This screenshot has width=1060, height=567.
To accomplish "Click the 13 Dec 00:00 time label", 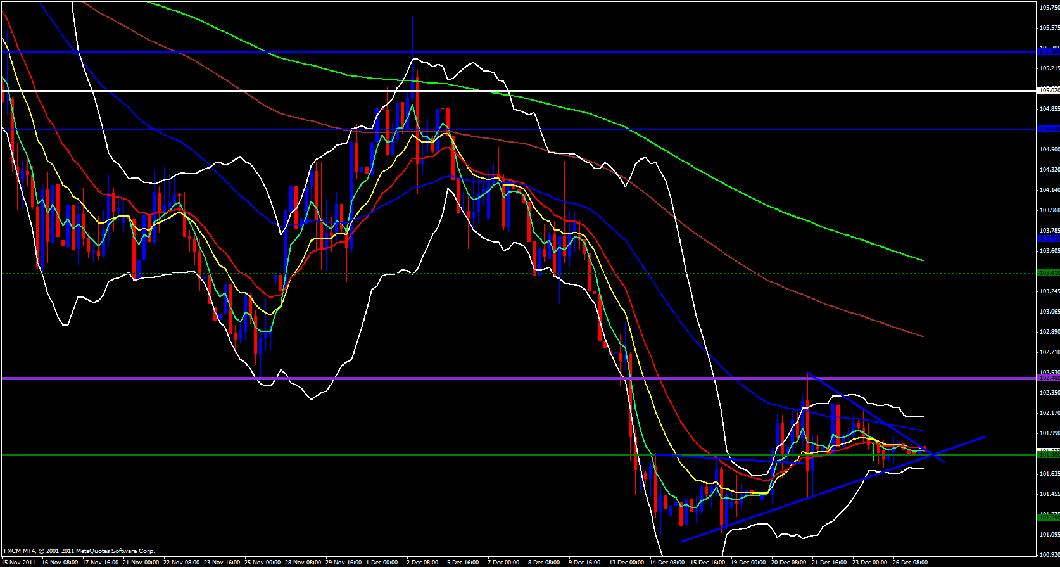I will tap(626, 562).
